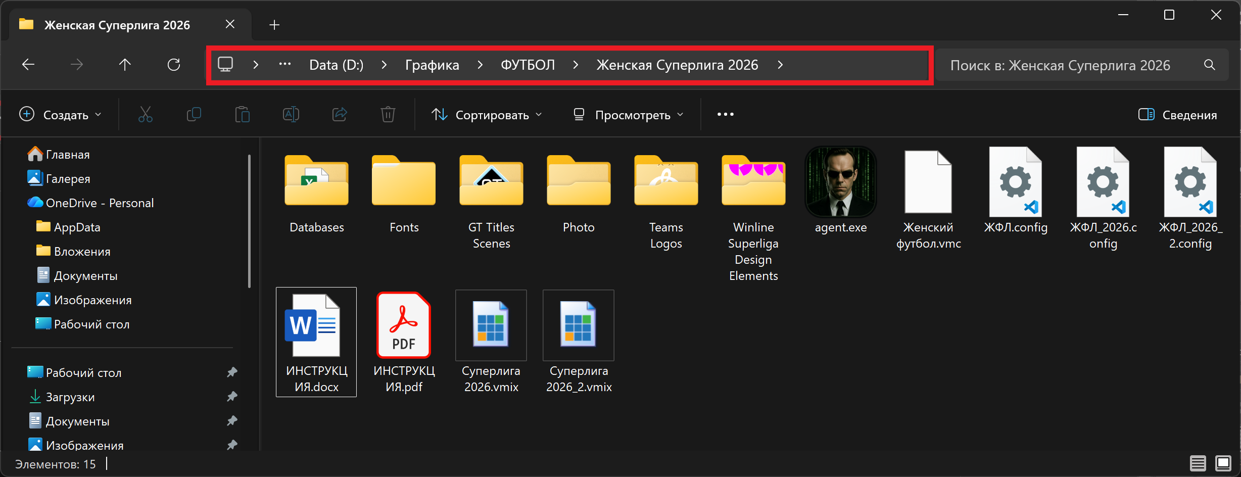Screen dimensions: 1241x477
Task: Open the Создать dropdown menu
Action: [x=61, y=115]
